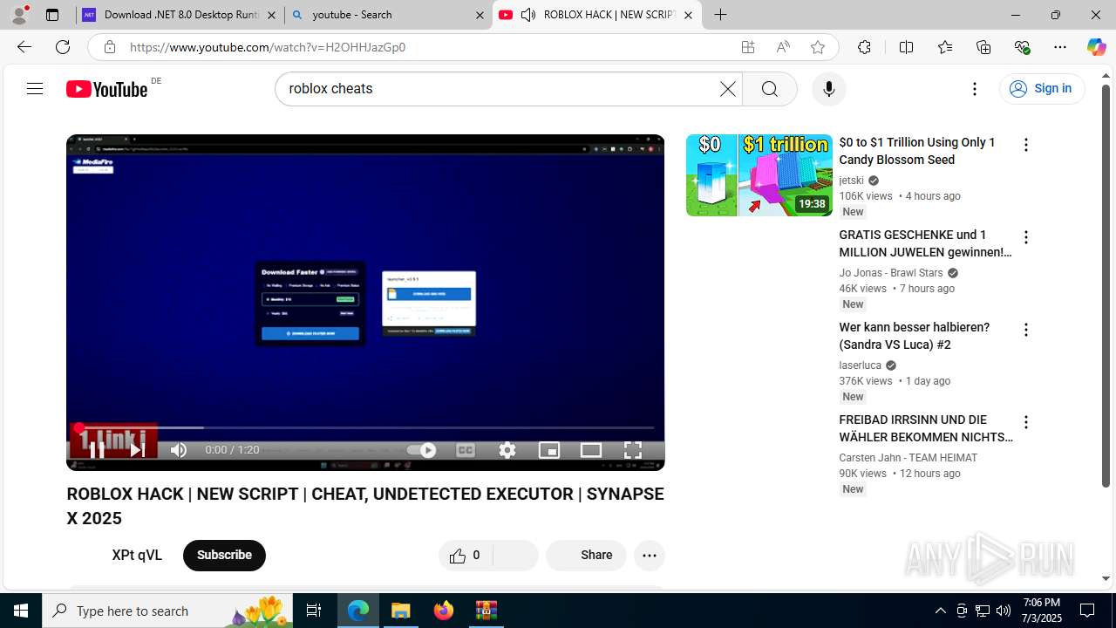Open 'GRATIS GESCHENKE und 1 MILLION JUWELEN' video
1116x628 pixels.
(x=925, y=243)
